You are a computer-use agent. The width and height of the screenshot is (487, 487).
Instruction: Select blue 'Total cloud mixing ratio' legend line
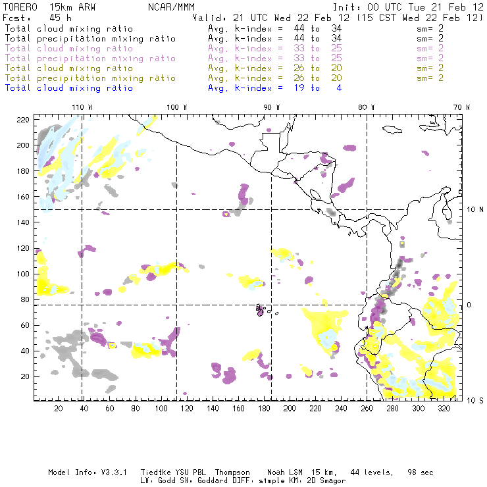tap(69, 88)
